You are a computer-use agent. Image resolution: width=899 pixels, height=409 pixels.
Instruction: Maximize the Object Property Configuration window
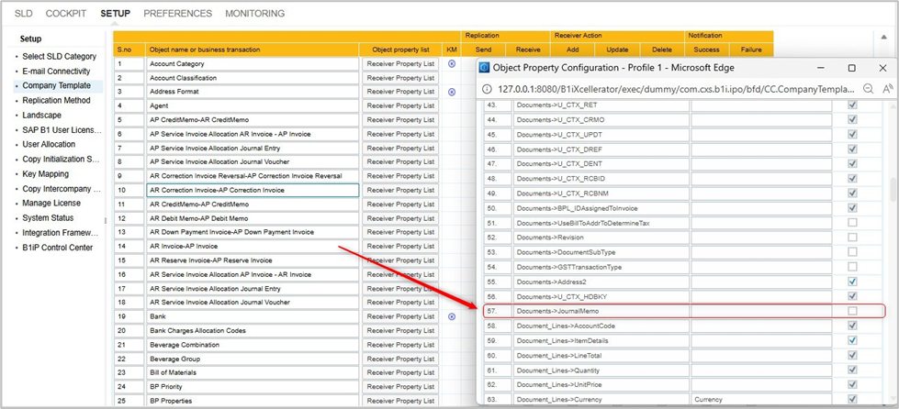click(x=851, y=68)
